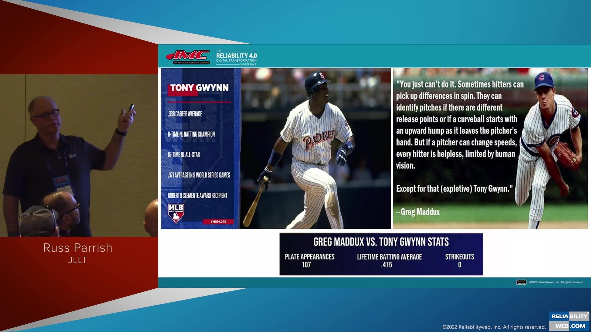The image size is (591, 332).
Task: Click the Reliability 4.0 conference logo
Action: click(x=236, y=57)
